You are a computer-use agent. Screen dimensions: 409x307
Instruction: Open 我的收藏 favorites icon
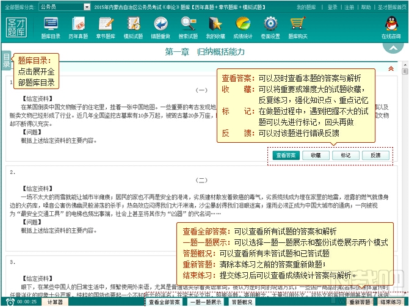click(215, 27)
